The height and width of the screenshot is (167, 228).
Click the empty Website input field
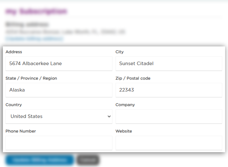click(x=168, y=143)
